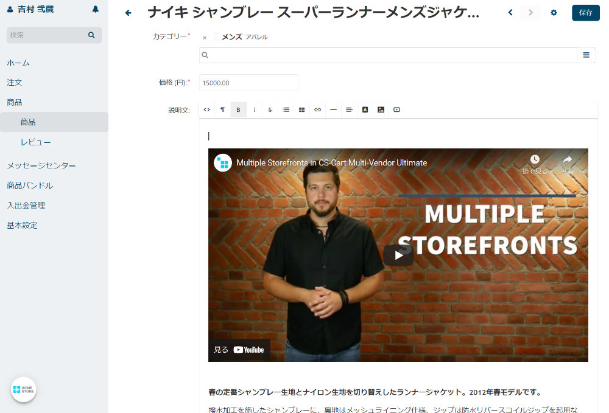Click the メンズ category tag text
Image resolution: width=609 pixels, height=413 pixels.
[232, 37]
